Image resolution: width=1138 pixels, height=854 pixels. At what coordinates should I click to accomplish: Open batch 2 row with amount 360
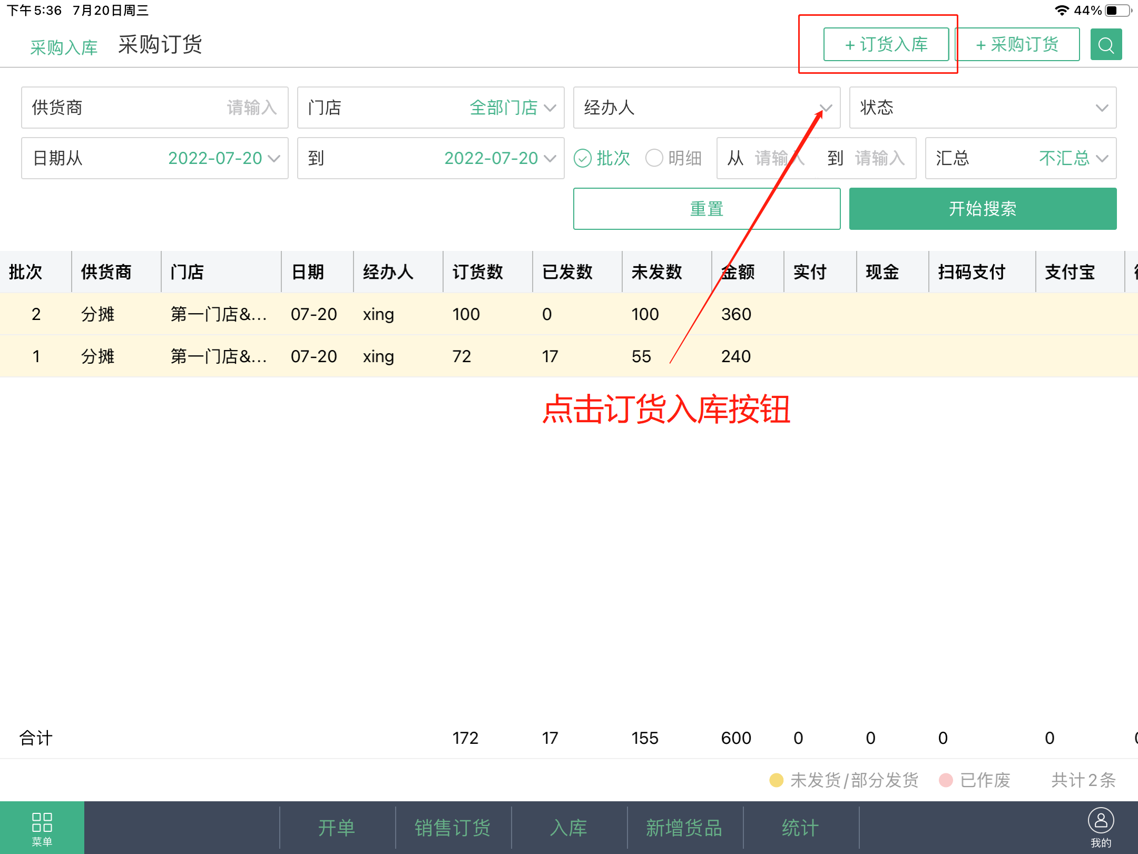pyautogui.click(x=569, y=314)
